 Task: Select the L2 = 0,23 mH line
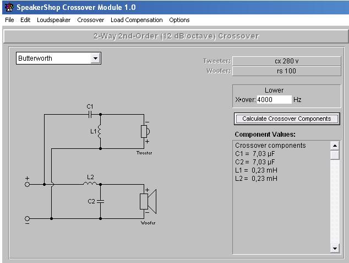click(256, 178)
